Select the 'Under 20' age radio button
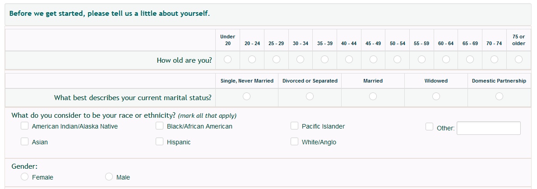 point(228,59)
